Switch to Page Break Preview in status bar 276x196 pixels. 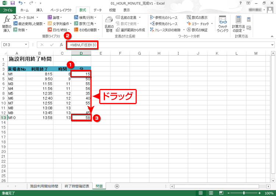[221, 193]
